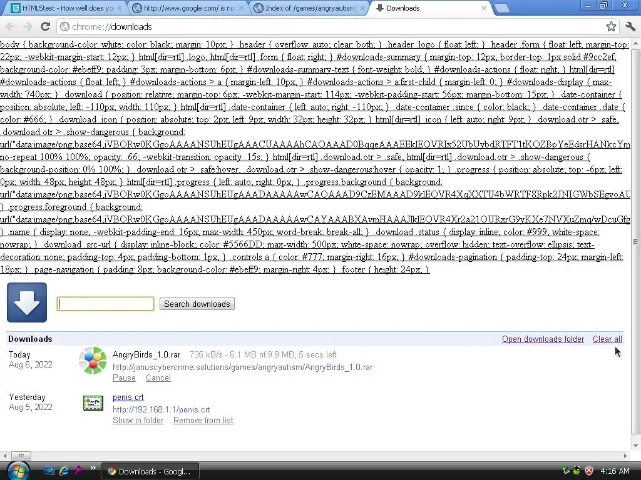Expand the quick launch overflow chevron

(93, 467)
